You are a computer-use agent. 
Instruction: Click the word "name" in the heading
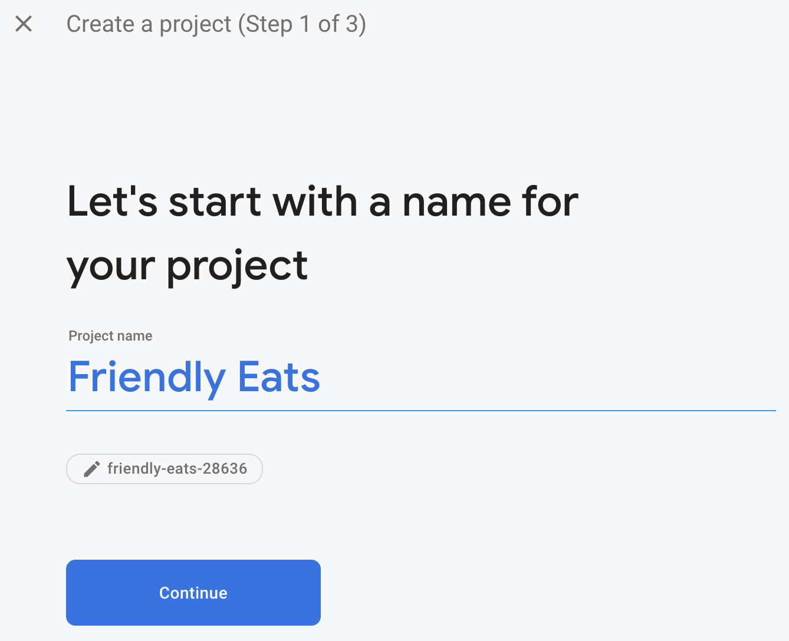tap(456, 202)
